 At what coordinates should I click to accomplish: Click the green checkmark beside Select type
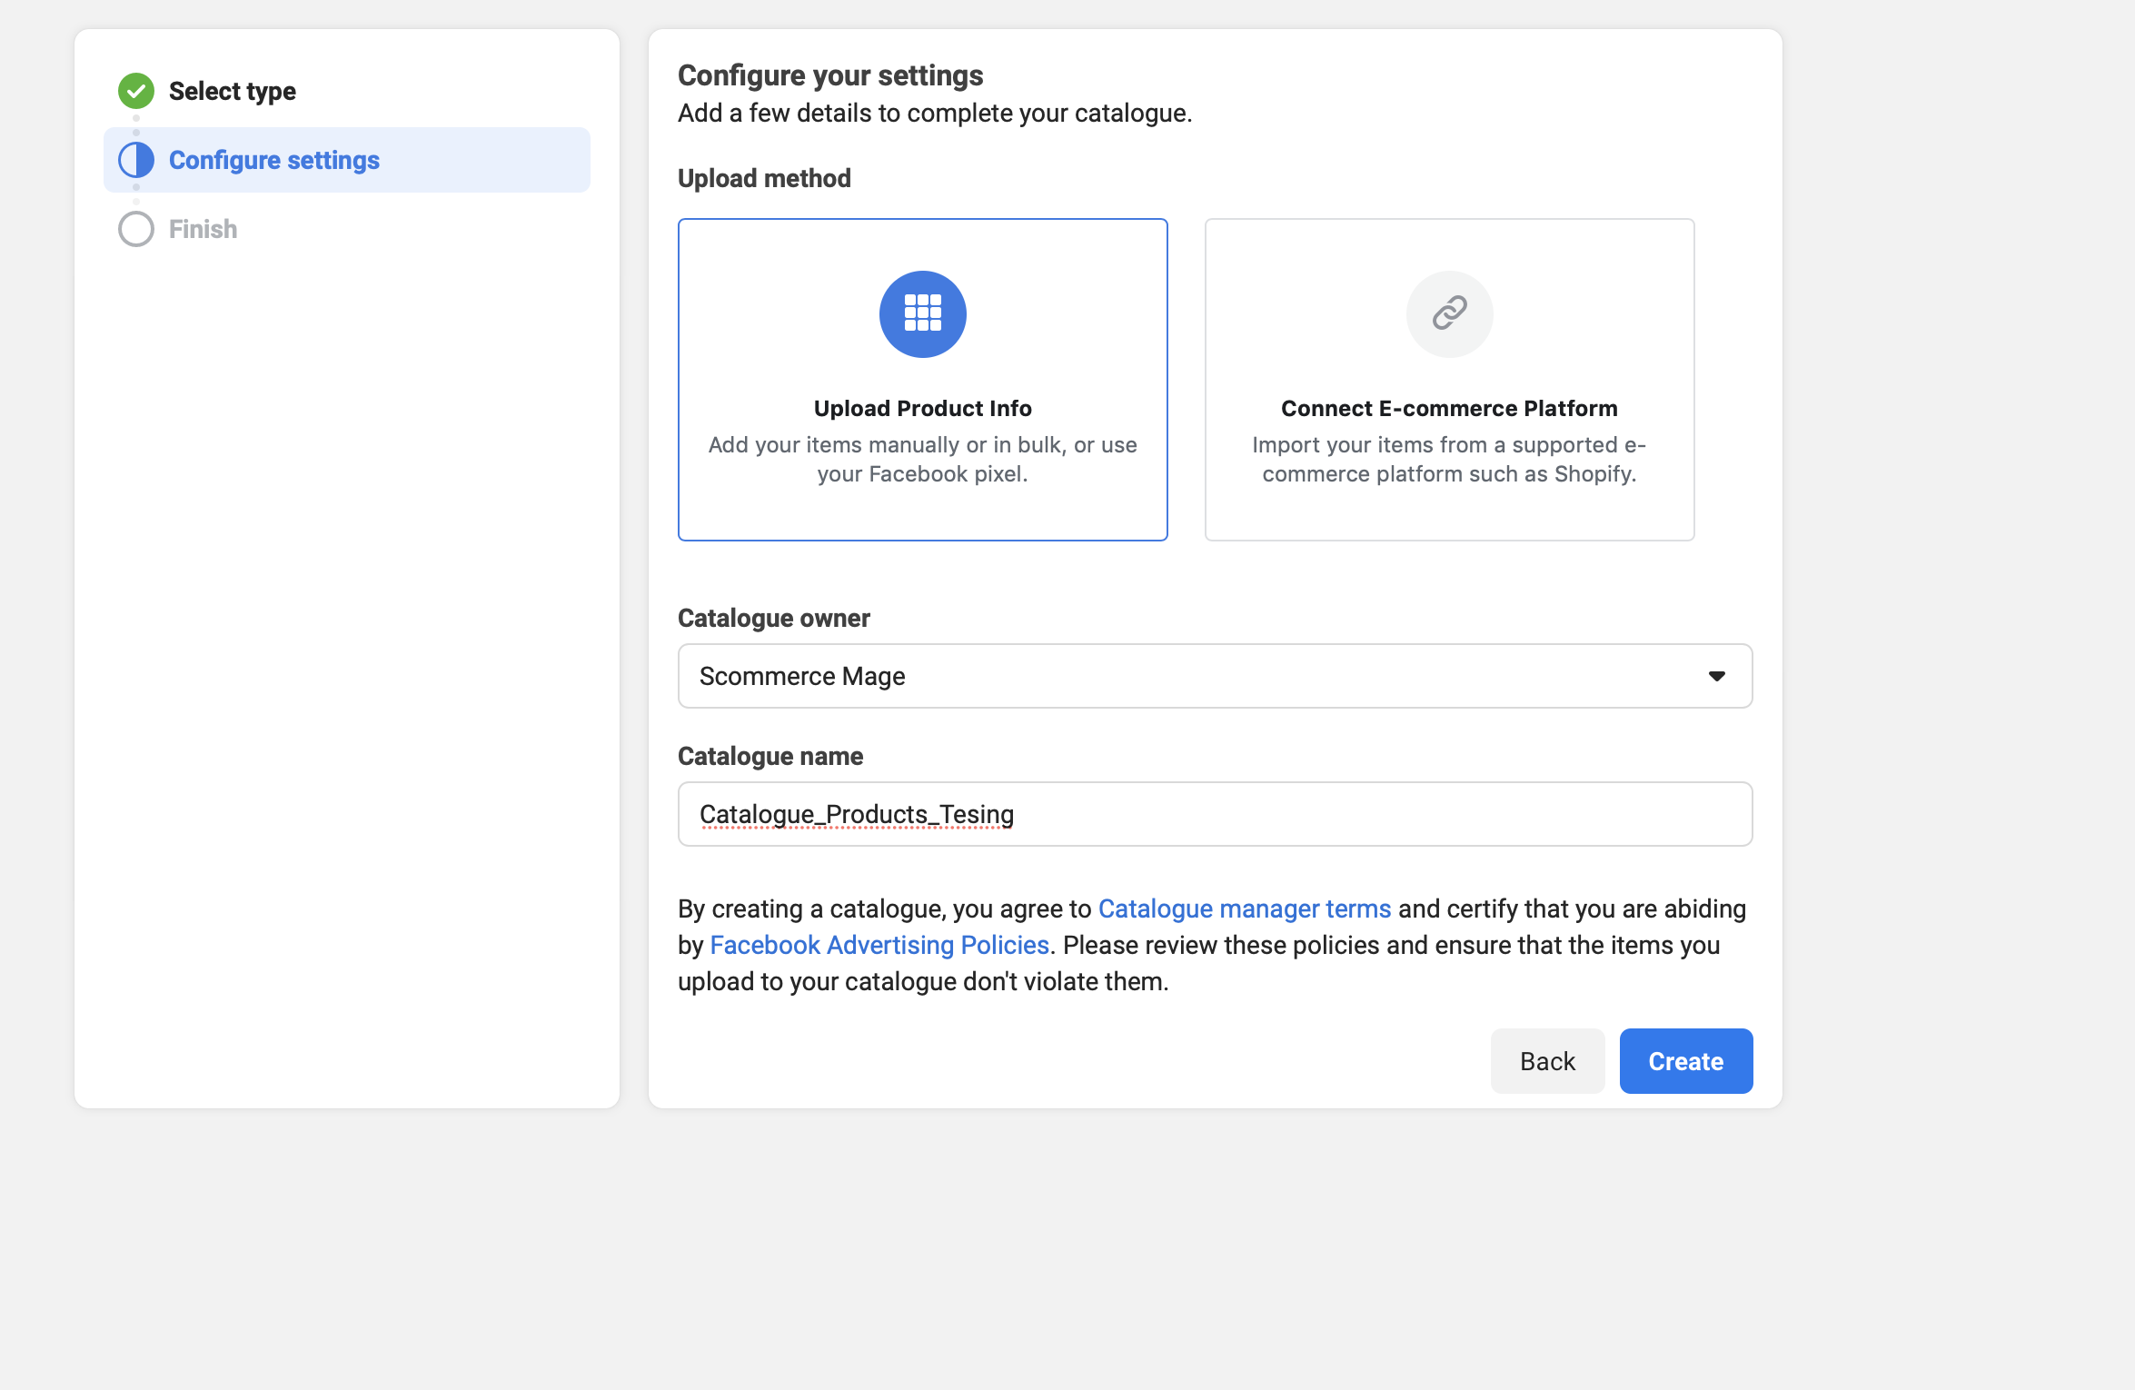click(135, 91)
